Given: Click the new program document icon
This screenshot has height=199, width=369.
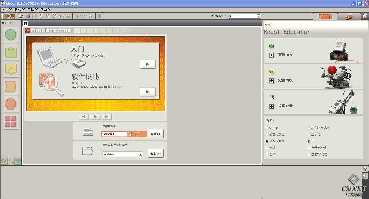Looking at the screenshot, I should click(x=88, y=132).
